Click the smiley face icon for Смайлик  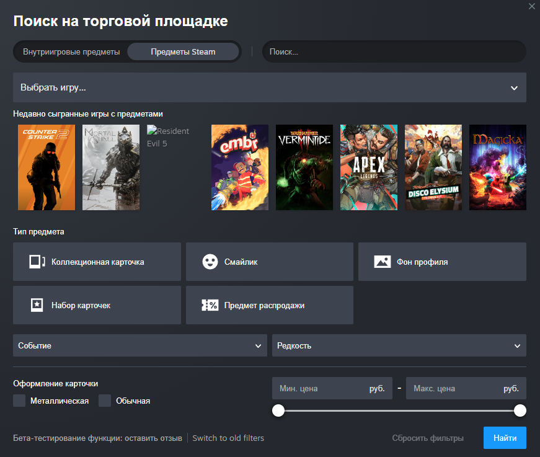(210, 262)
